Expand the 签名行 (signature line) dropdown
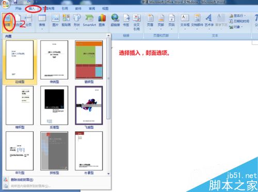The height and width of the screenshot is (192, 258). pyautogui.click(x=237, y=16)
